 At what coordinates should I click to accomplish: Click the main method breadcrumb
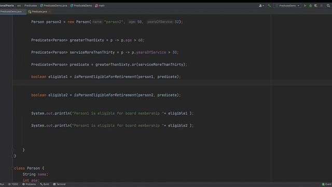tap(100, 6)
